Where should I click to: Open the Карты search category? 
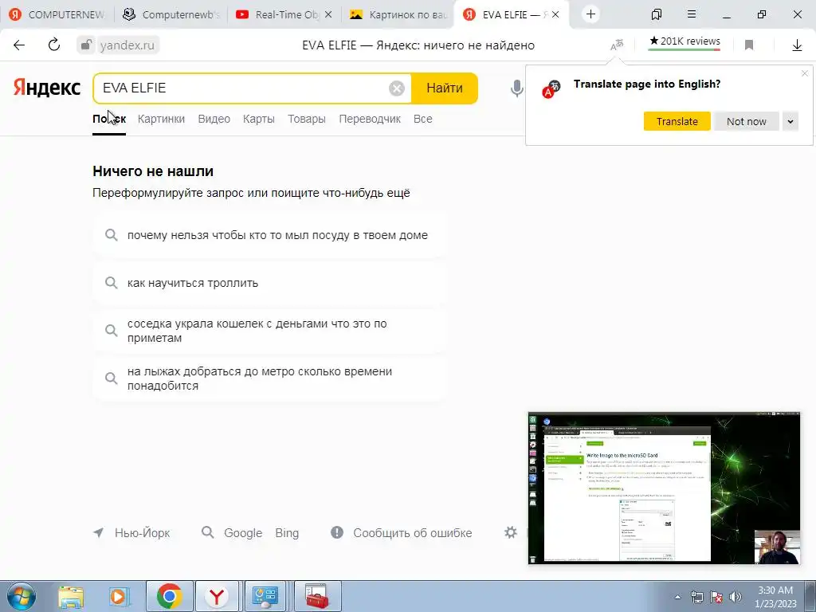259,119
